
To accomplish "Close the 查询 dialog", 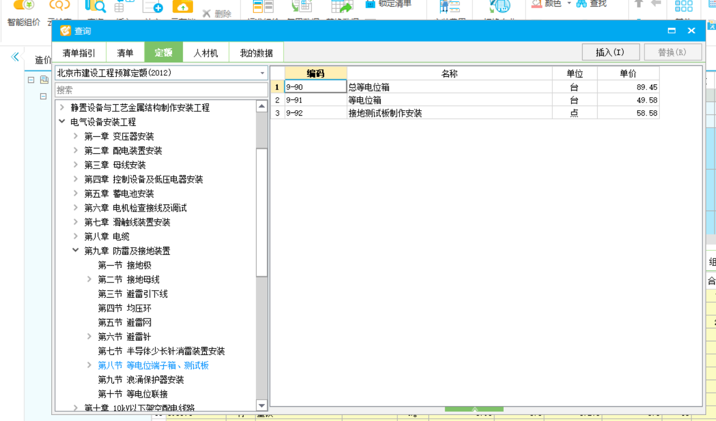I will click(691, 31).
